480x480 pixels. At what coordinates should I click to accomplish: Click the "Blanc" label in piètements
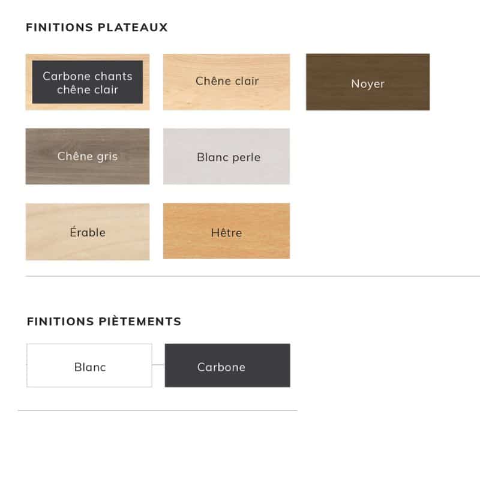tap(90, 367)
